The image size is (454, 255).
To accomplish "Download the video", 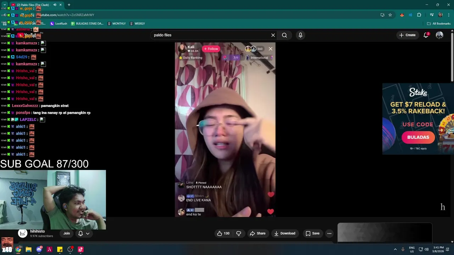I will (284, 233).
